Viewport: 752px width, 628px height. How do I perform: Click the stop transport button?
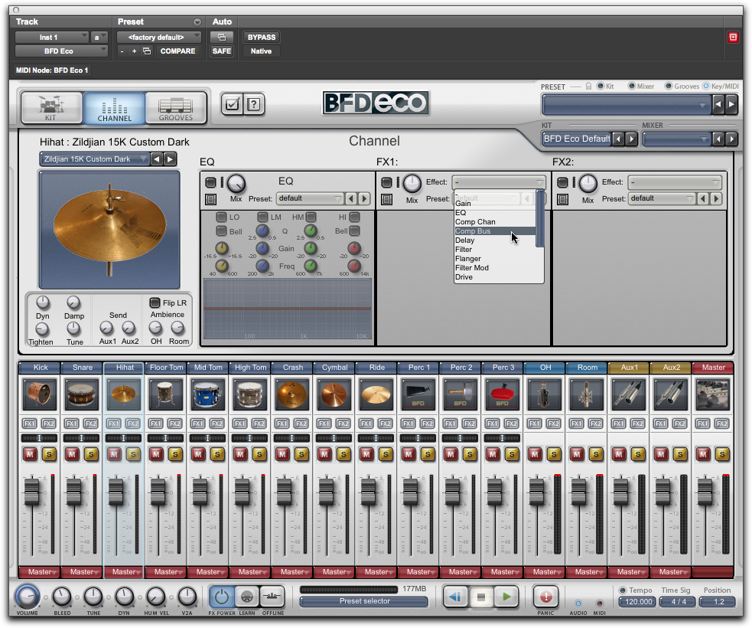(x=480, y=597)
